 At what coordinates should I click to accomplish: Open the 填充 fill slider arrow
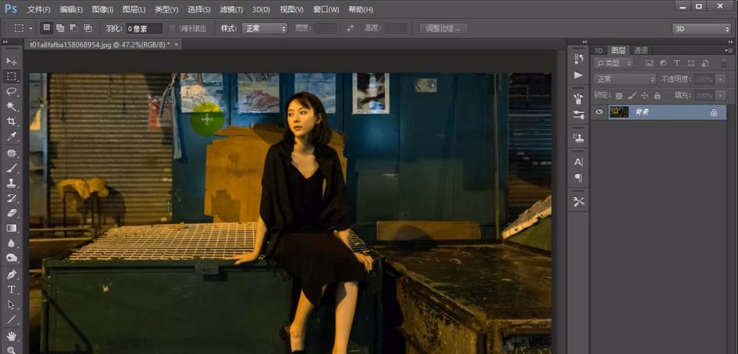pyautogui.click(x=720, y=95)
